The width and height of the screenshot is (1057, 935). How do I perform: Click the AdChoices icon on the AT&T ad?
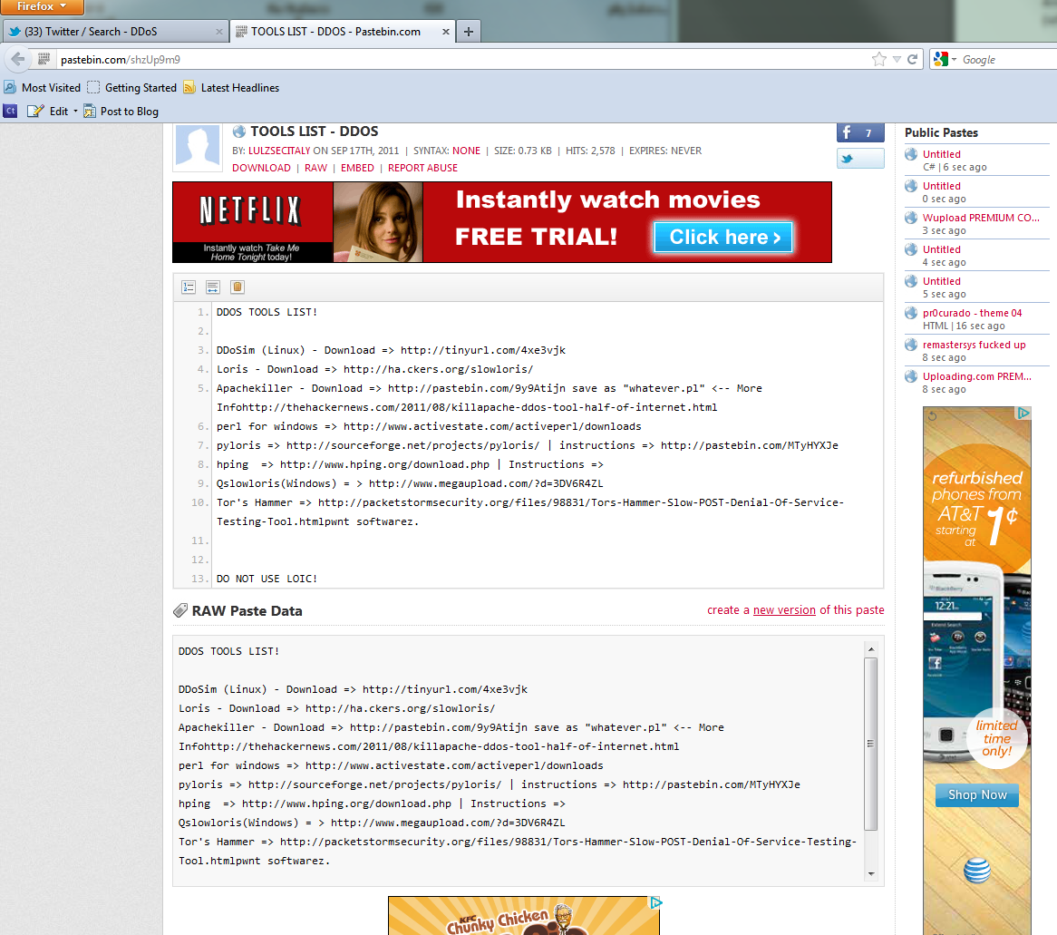click(x=1024, y=413)
